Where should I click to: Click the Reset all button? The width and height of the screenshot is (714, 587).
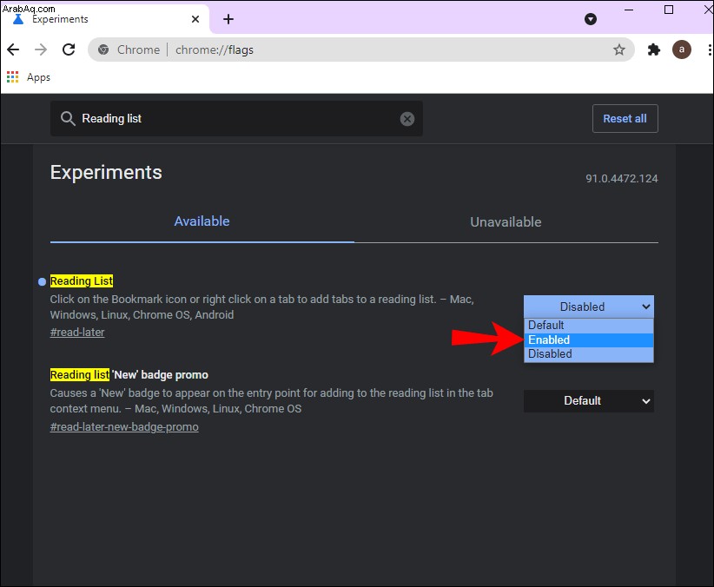click(x=625, y=118)
